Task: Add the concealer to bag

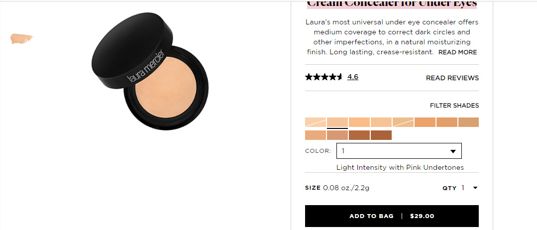Action: click(x=392, y=216)
